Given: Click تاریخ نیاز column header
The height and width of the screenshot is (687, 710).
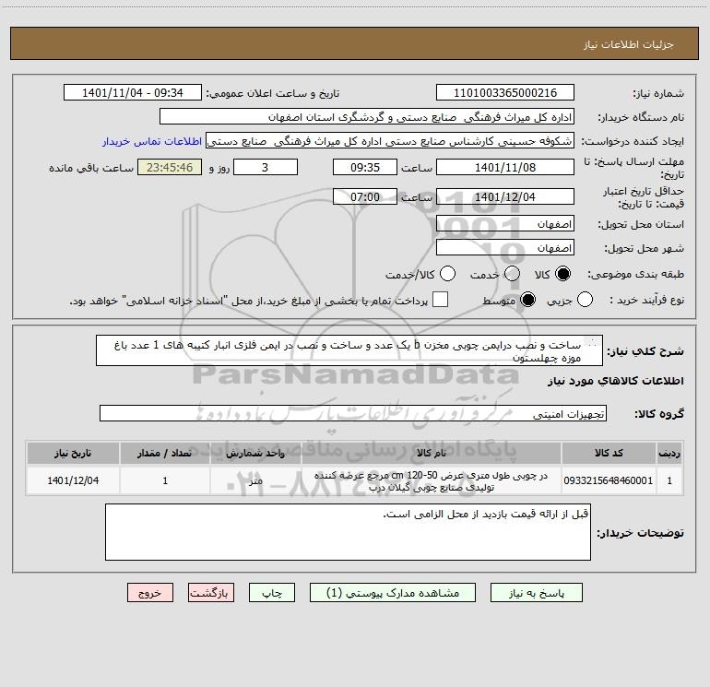Looking at the screenshot, I should pos(73,453).
